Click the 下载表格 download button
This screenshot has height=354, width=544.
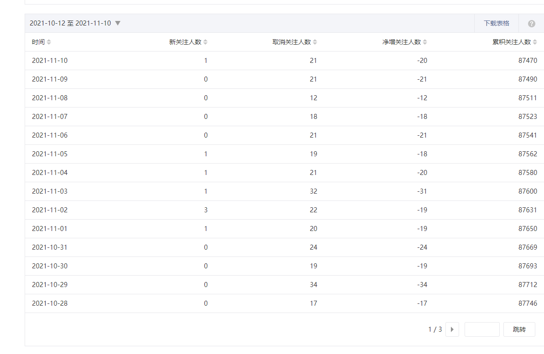pyautogui.click(x=496, y=23)
